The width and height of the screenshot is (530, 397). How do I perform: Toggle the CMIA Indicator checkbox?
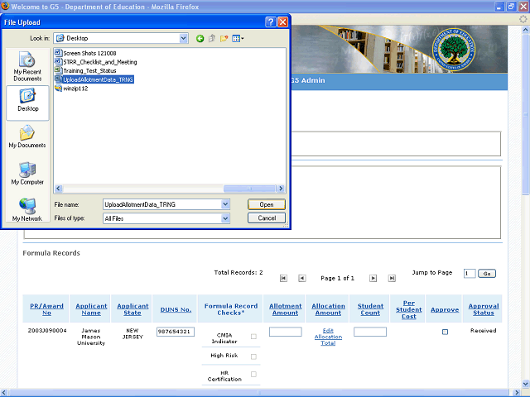(253, 337)
